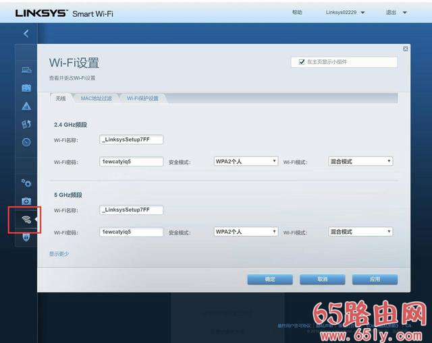432x343 pixels.
Task: Open the 2.4 GHz 安全模式 dropdown
Action: (x=246, y=161)
